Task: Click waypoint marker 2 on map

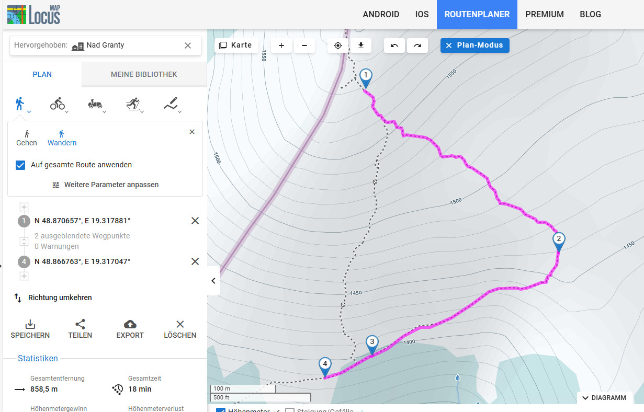Action: (559, 240)
